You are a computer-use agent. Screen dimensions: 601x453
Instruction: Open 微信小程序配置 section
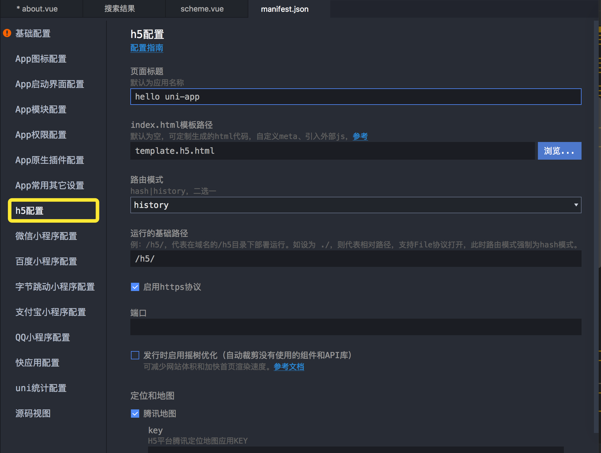(46, 236)
